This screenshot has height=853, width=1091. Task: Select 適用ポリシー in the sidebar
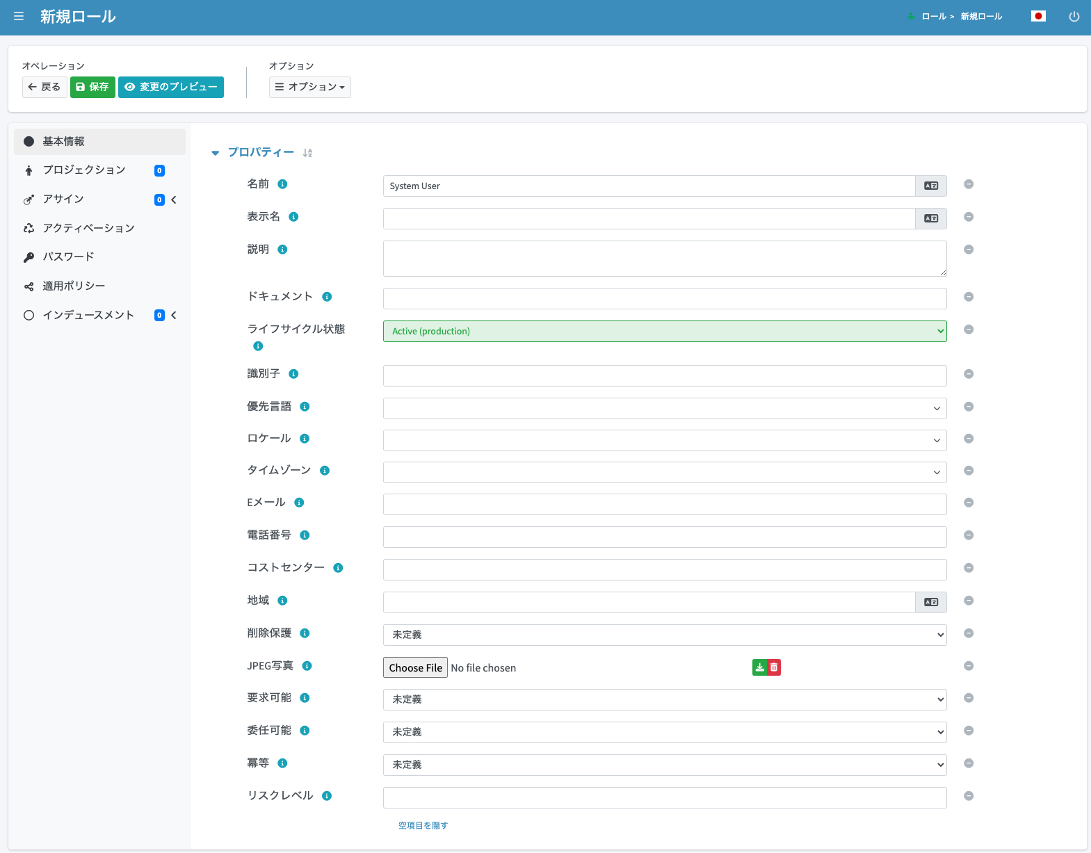coord(99,286)
